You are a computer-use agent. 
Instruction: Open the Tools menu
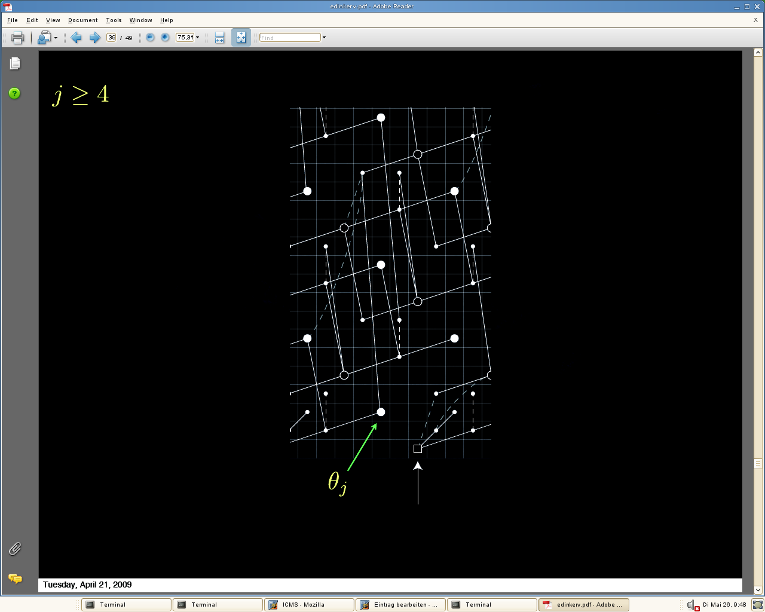114,20
